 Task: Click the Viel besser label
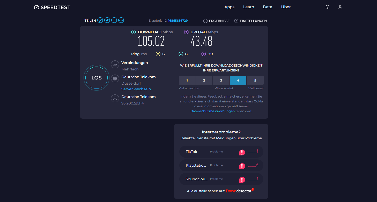pos(256,88)
